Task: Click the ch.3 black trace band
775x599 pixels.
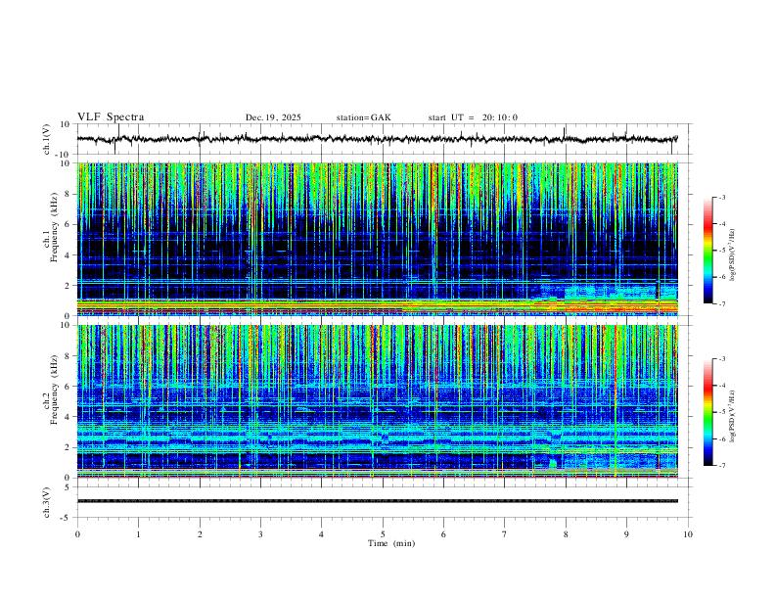Action: [378, 501]
